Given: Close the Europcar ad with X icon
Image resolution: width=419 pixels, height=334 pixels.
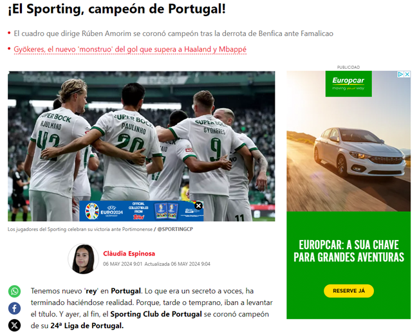Looking at the screenshot, I should coord(407,74).
